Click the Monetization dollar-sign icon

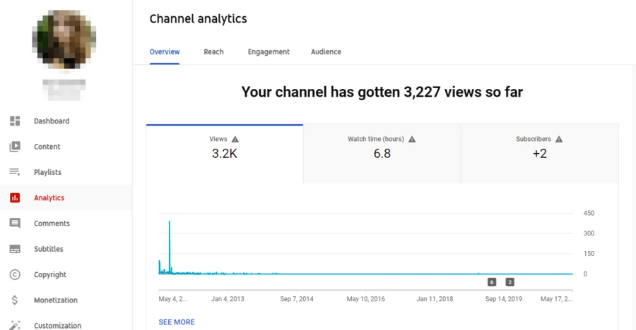[15, 300]
